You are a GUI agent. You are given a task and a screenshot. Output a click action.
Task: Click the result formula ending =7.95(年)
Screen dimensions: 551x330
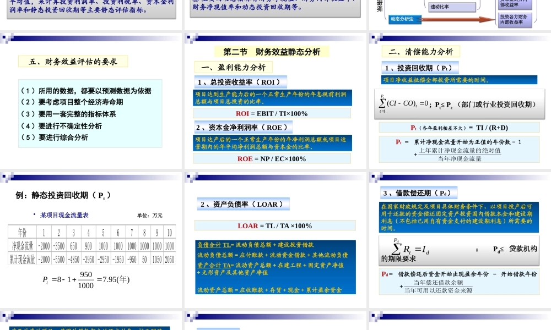click(x=86, y=280)
